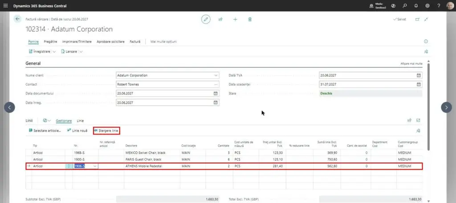Viewport: 456px width, 203px height.
Task: Pin the lines action bar
Action: 418,130
